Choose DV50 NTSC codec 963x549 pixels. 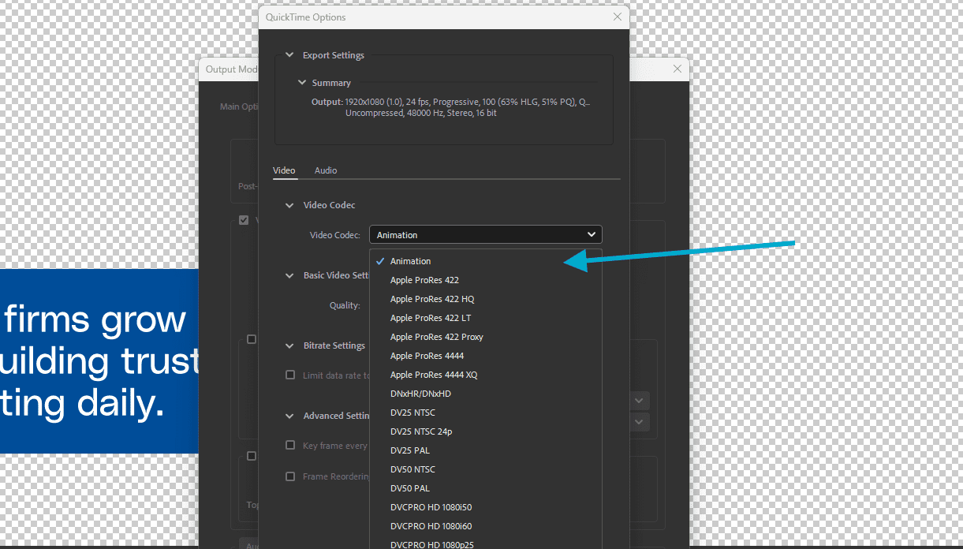click(485, 469)
